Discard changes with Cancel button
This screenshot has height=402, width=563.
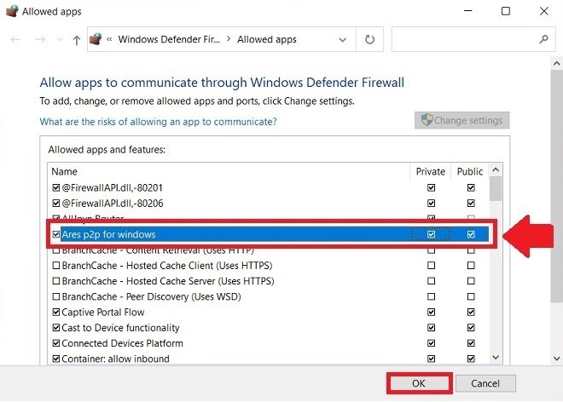tap(485, 383)
